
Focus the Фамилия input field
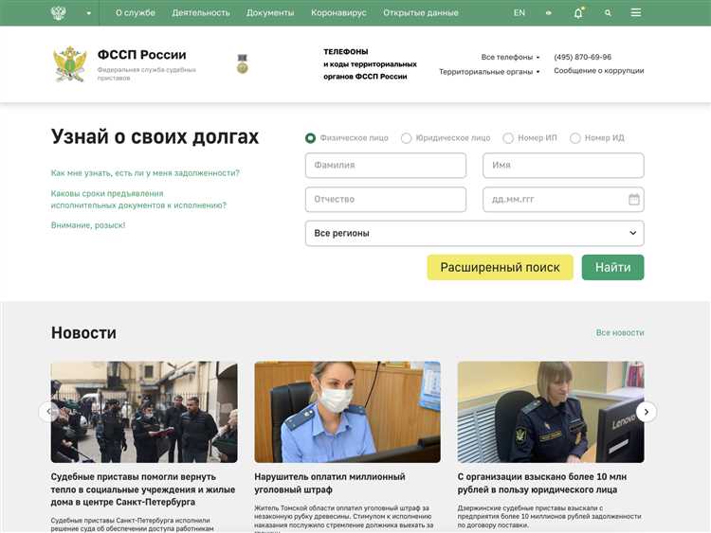click(x=386, y=166)
